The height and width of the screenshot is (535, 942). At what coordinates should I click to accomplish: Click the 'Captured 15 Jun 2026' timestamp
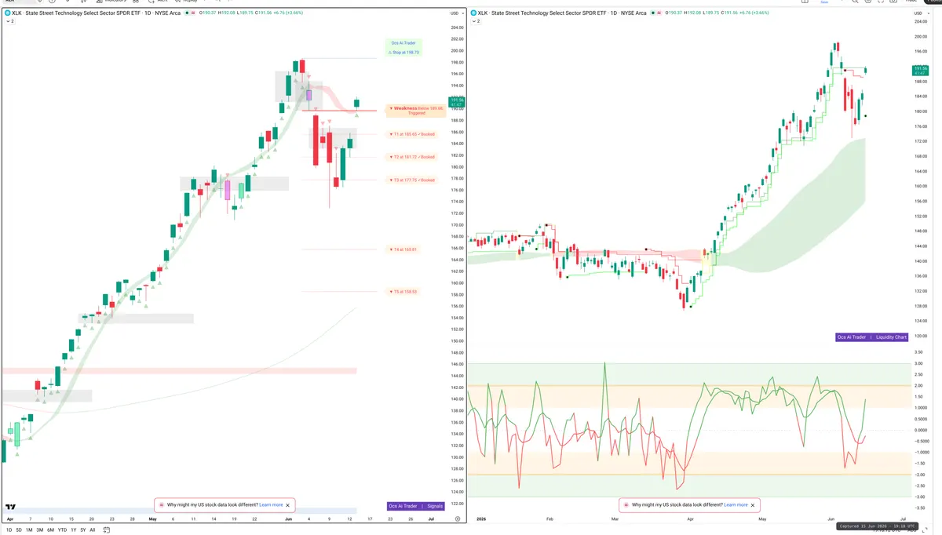(878, 526)
